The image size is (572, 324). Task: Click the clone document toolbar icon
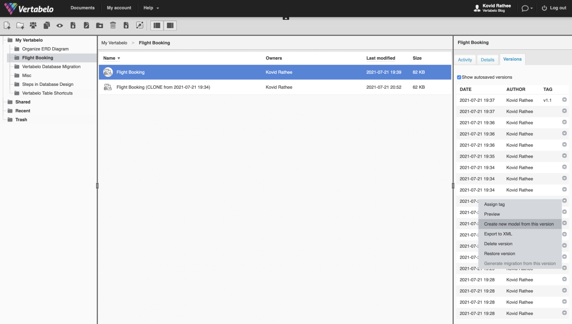coord(46,26)
